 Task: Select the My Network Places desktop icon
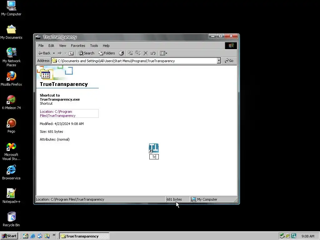[x=11, y=57]
